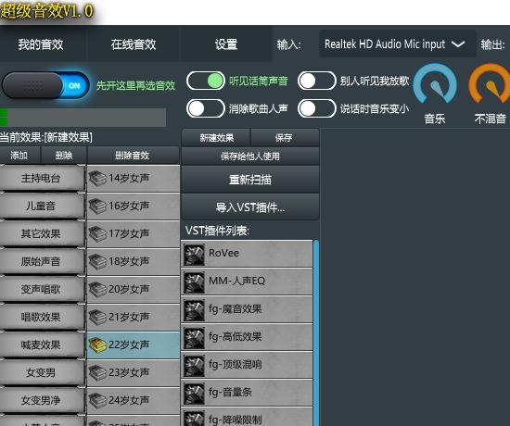510x426 pixels.
Task: Click 保存给他人使用 button
Action: click(x=250, y=157)
